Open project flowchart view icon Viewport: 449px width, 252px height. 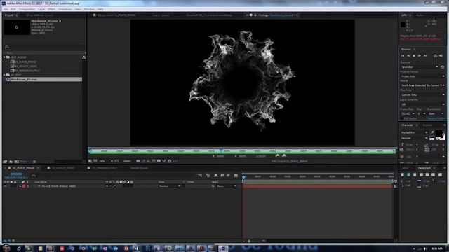84,57
